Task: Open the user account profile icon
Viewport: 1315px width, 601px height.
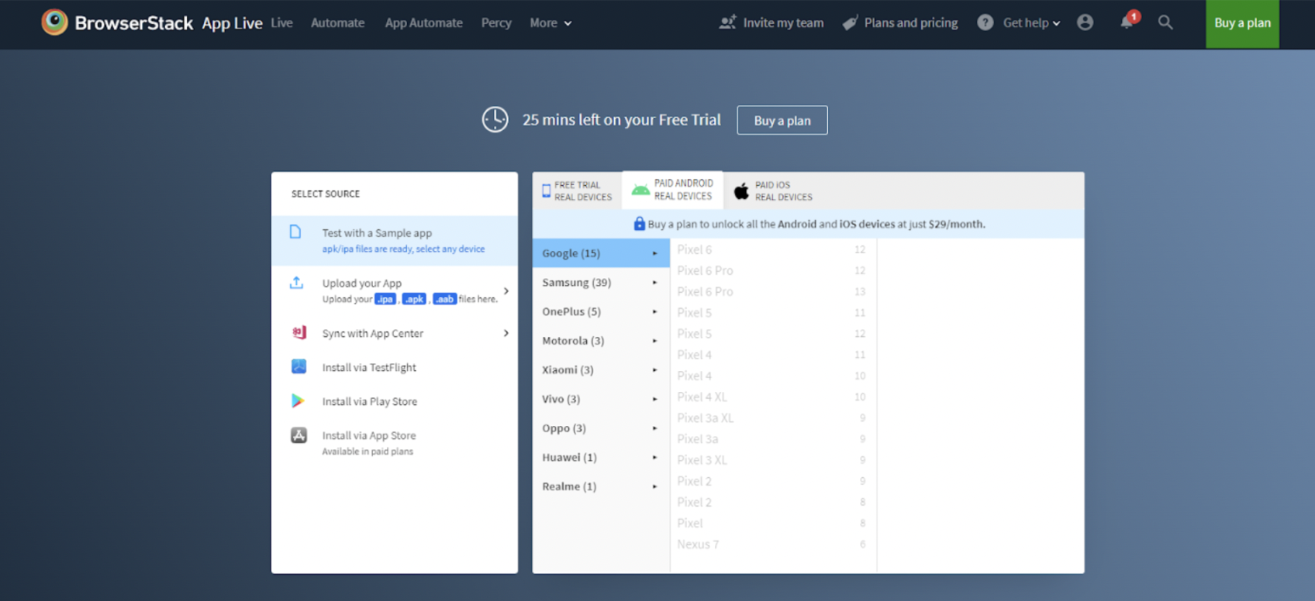Action: coord(1085,22)
